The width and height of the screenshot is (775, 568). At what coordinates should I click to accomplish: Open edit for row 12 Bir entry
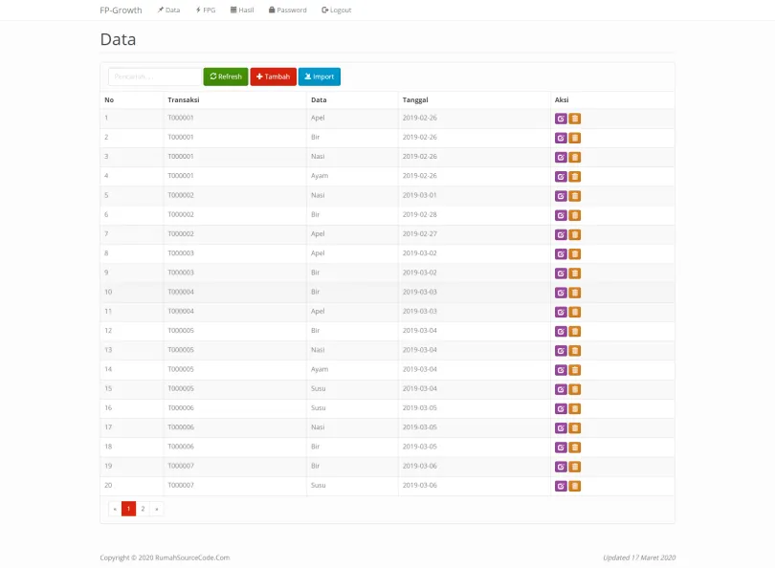pos(561,331)
